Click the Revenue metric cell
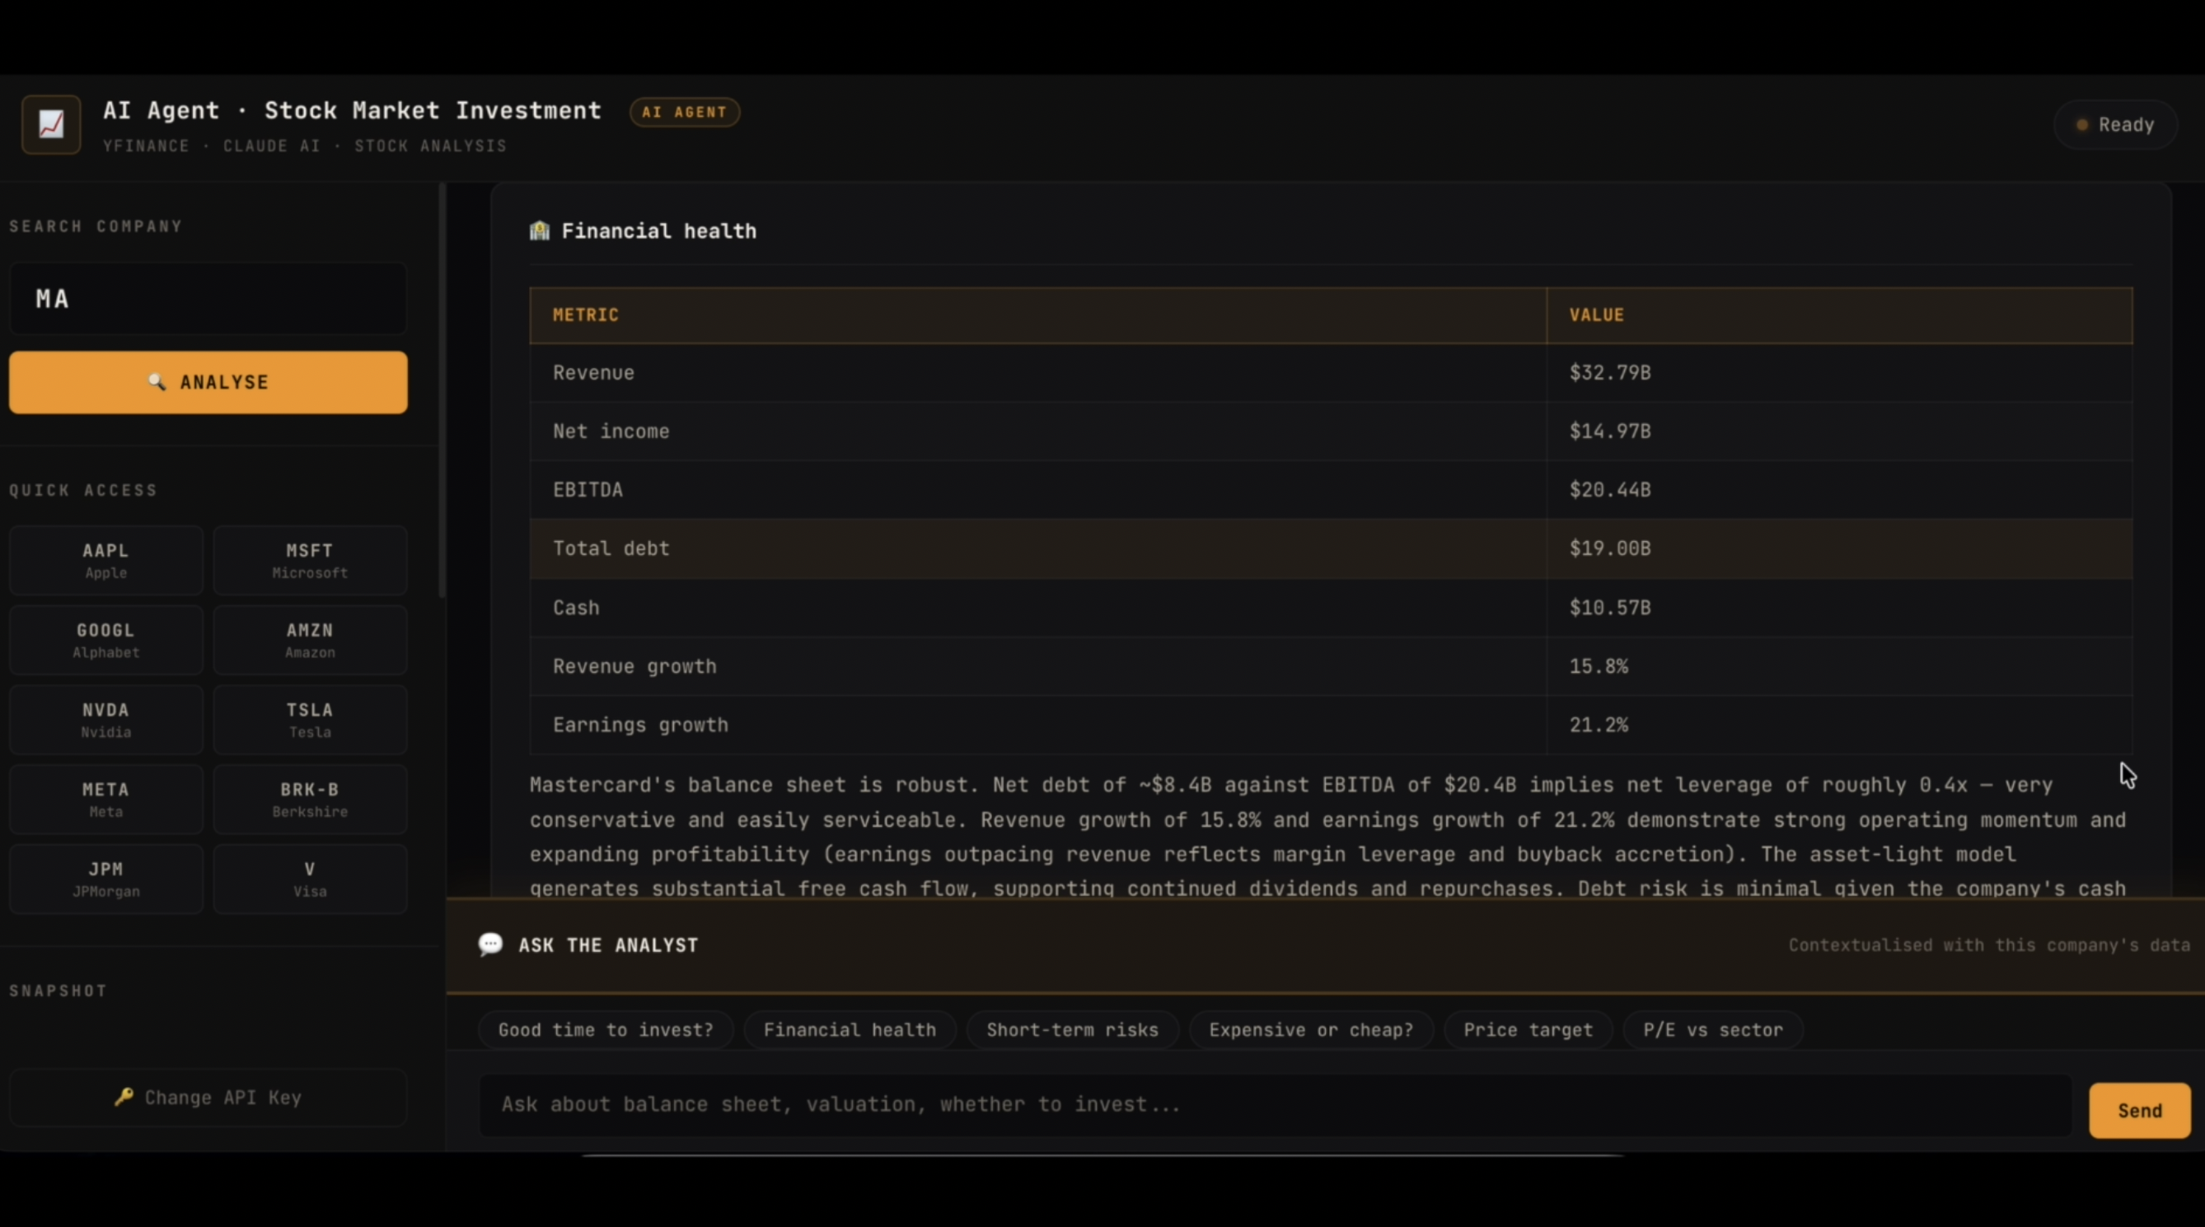The width and height of the screenshot is (2205, 1227). tap(1037, 373)
